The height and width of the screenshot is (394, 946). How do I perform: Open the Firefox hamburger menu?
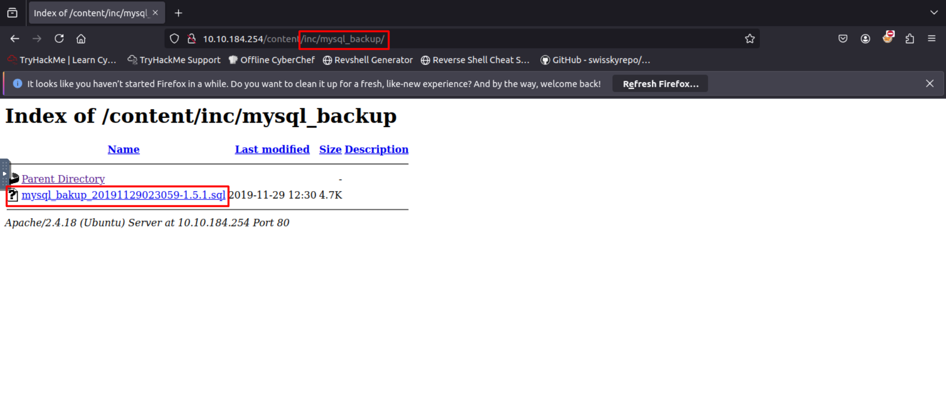tap(931, 38)
